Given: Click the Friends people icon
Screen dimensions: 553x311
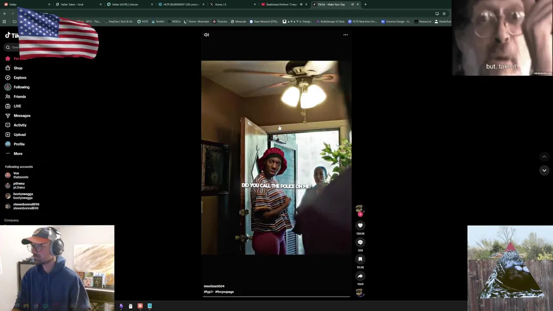Looking at the screenshot, I should [x=8, y=96].
